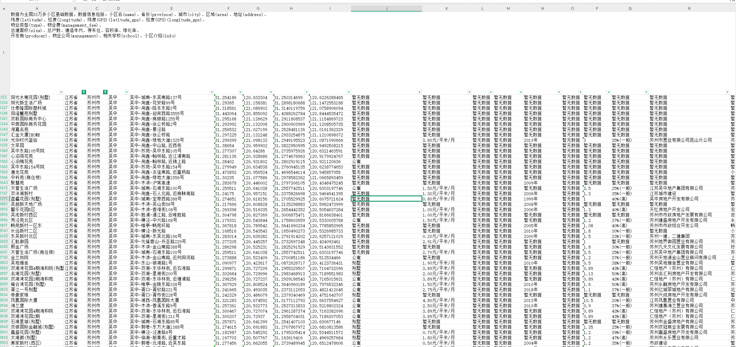Expand the filter dropdown in column J
The height and width of the screenshot is (347, 736).
[419, 92]
